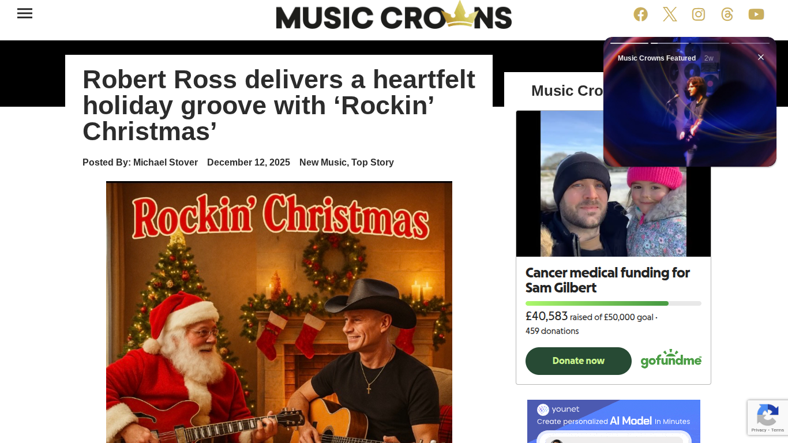Viewport: 788px width, 443px height.
Task: Open the Threads profile icon
Action: click(x=727, y=14)
